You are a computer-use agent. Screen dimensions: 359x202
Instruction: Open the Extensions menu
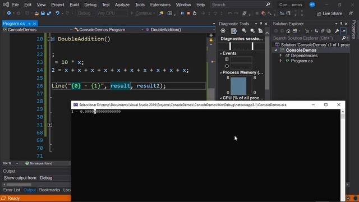pyautogui.click(x=160, y=4)
